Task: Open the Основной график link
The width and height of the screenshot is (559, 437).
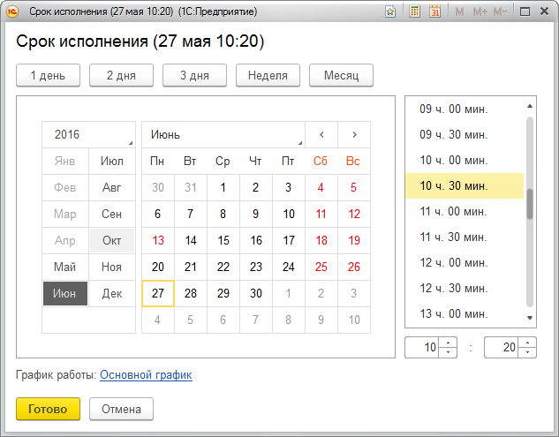Action: 146,375
